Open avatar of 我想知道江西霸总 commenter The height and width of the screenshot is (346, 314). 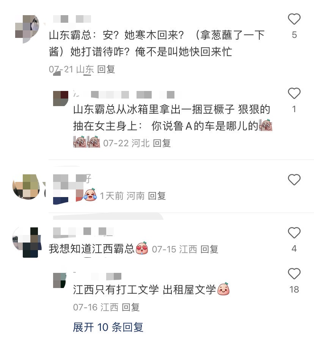click(27, 242)
